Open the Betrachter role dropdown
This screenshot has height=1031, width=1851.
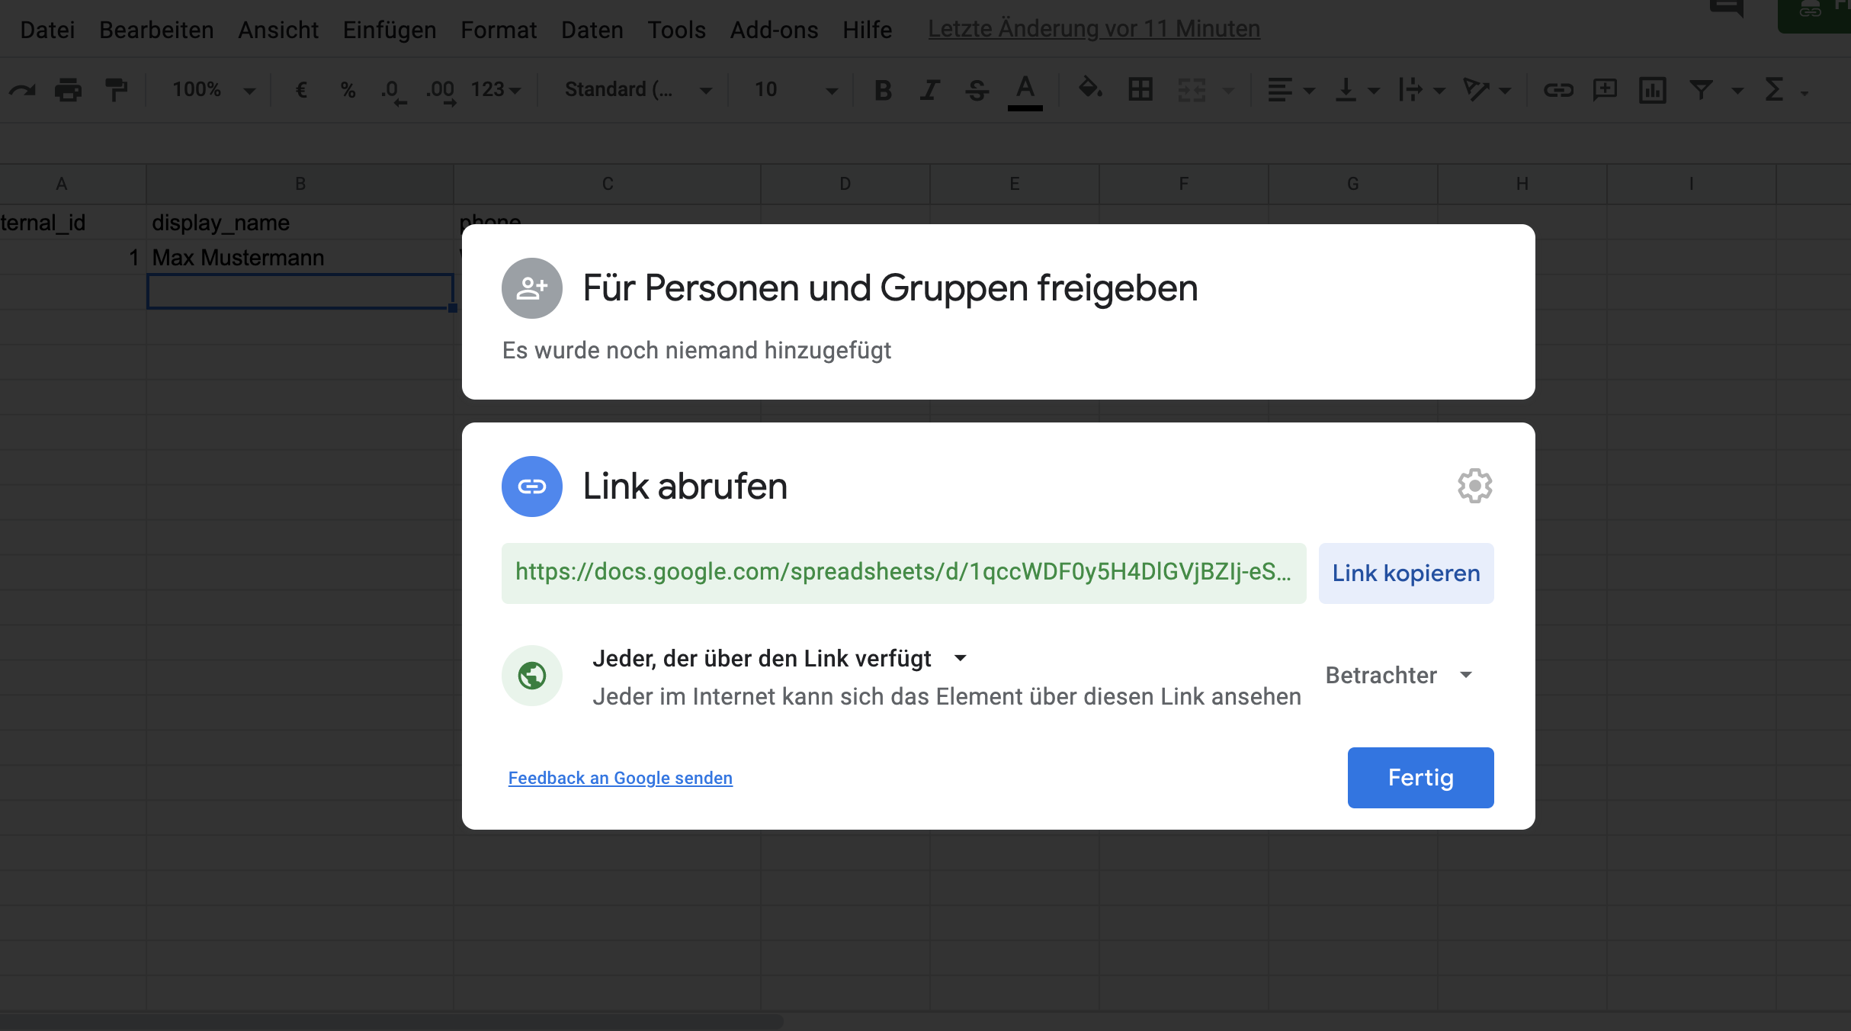(1400, 675)
